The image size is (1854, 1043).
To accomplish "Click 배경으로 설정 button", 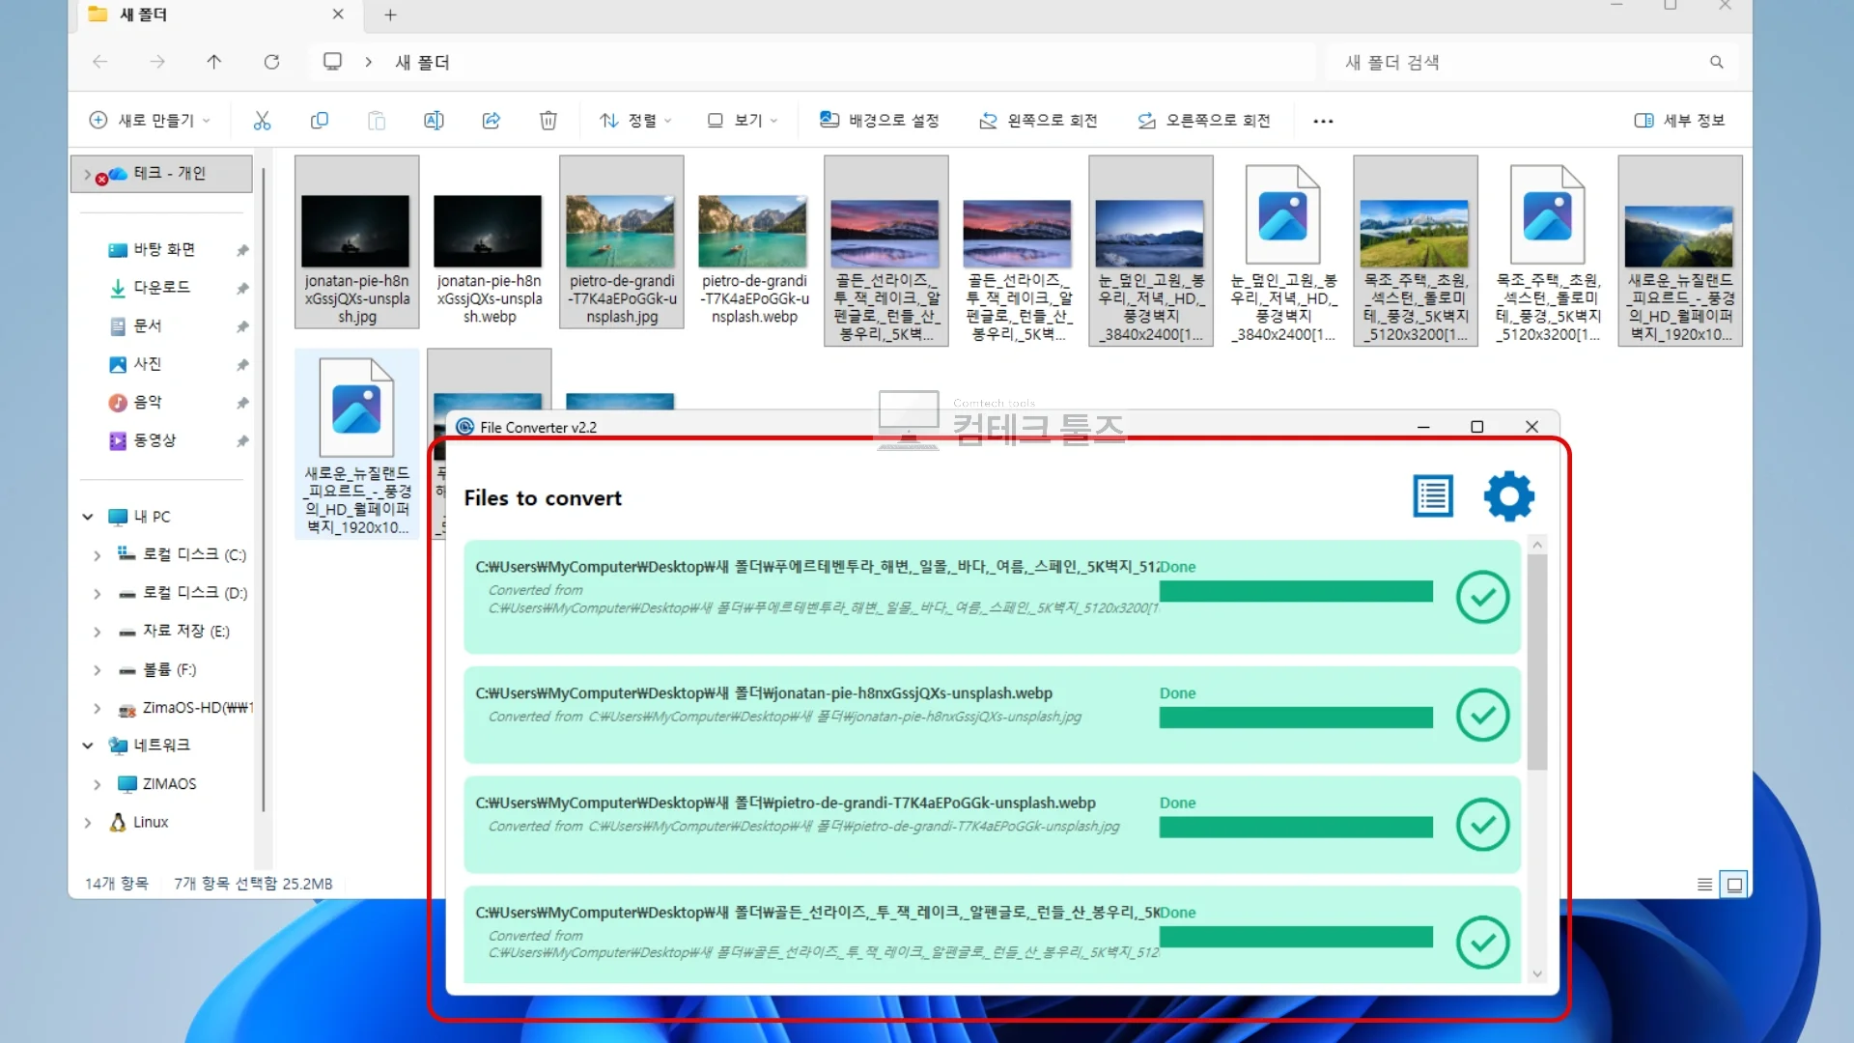I will pos(879,121).
